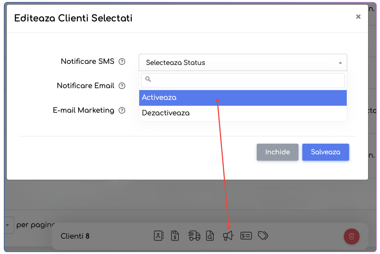The image size is (380, 254).
Task: Click the Inchide button
Action: point(277,152)
